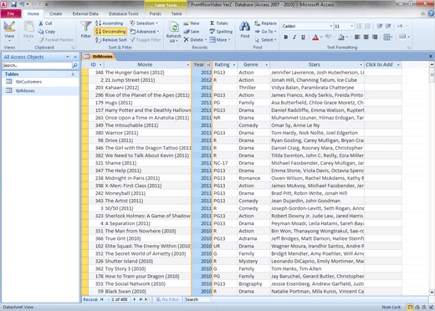Open tblCustomers in the navigation pane
The width and height of the screenshot is (435, 311).
pyautogui.click(x=28, y=82)
